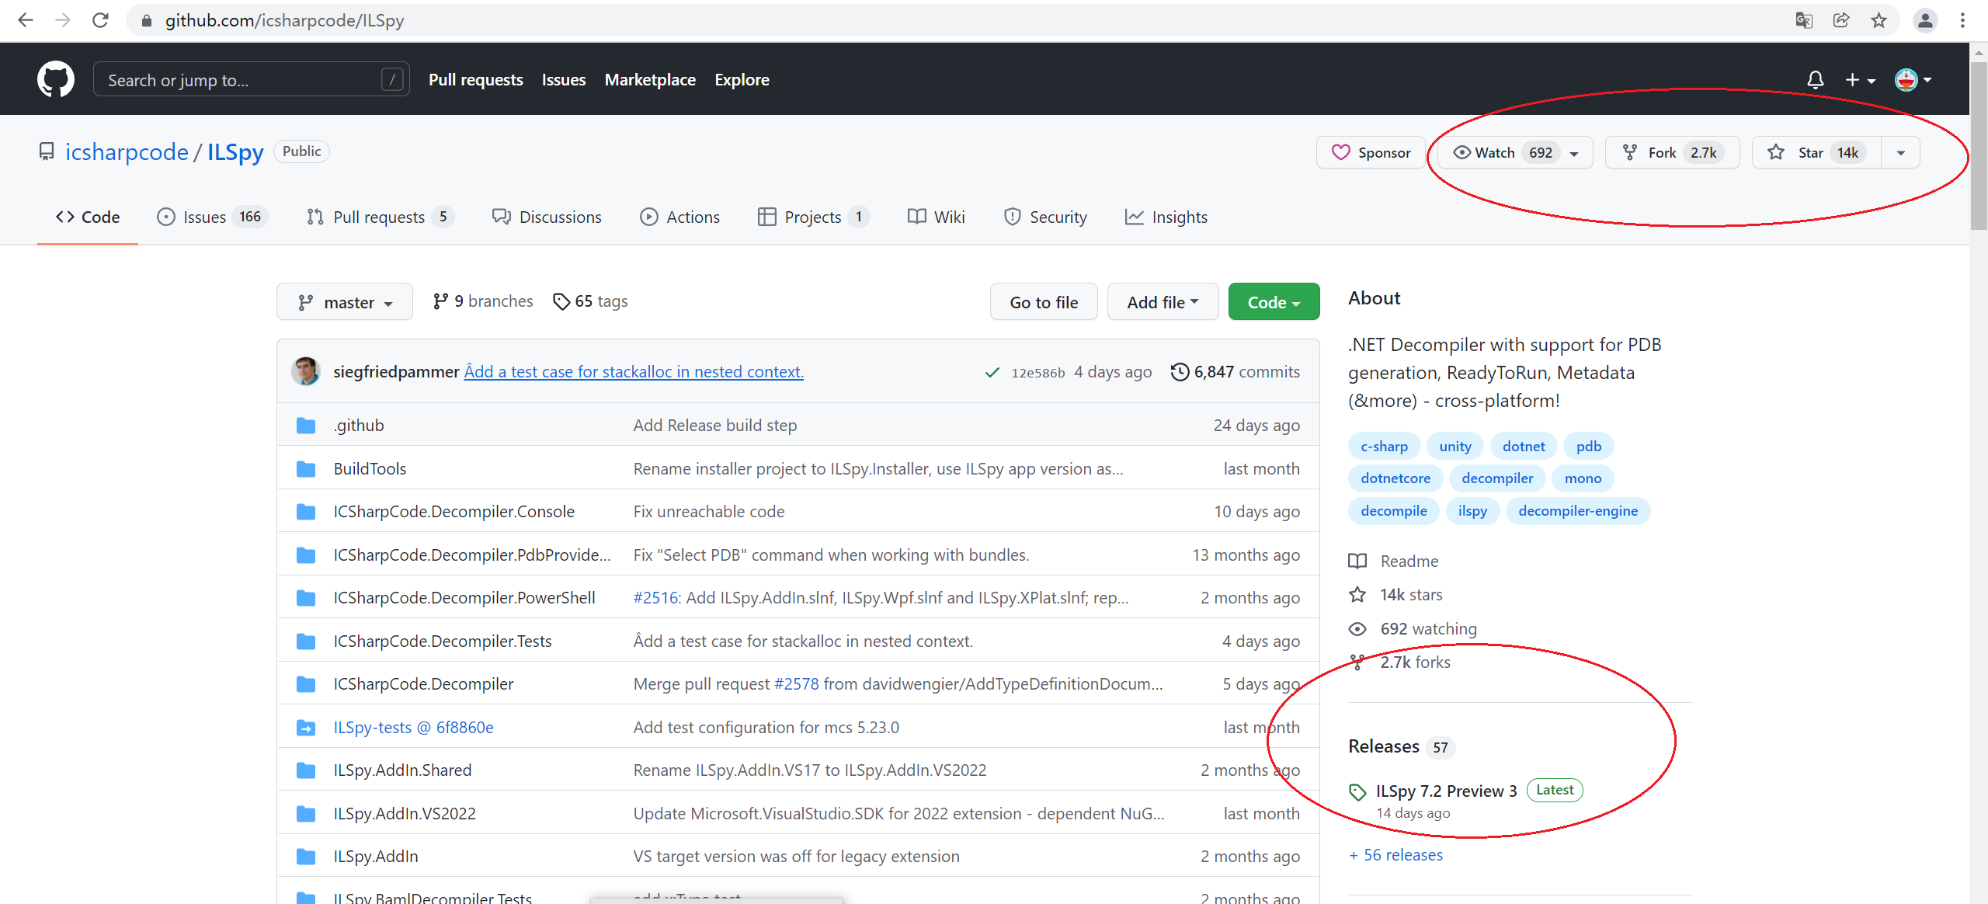Switch to the Security tab

tap(1044, 217)
